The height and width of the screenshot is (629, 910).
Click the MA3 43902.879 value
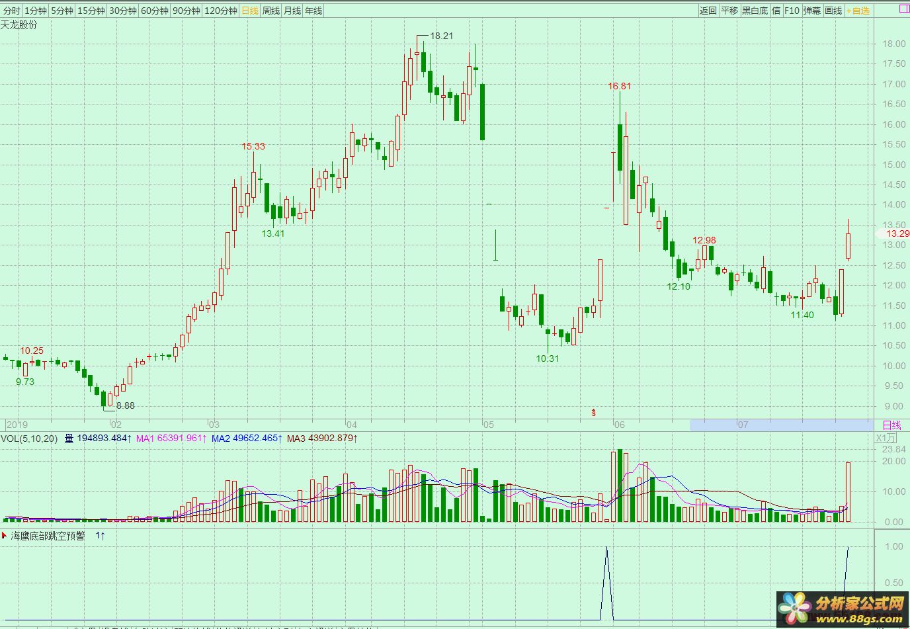(322, 438)
